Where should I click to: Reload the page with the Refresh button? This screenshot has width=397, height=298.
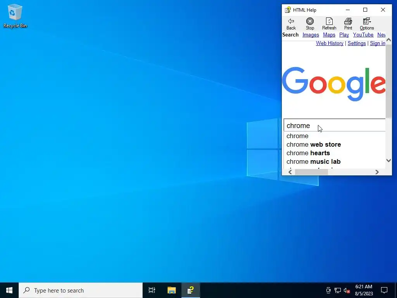329,24
